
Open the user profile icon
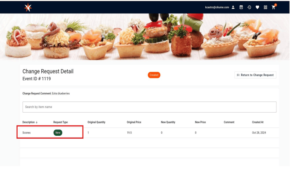click(x=233, y=8)
